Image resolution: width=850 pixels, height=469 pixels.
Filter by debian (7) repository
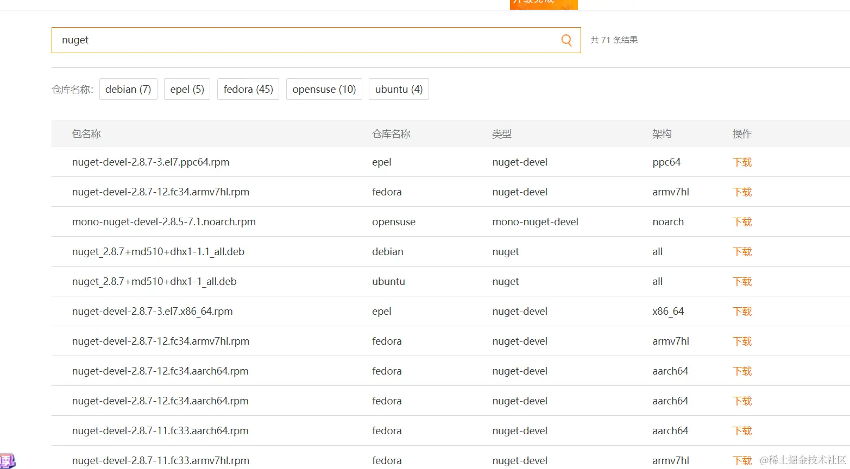tap(128, 89)
